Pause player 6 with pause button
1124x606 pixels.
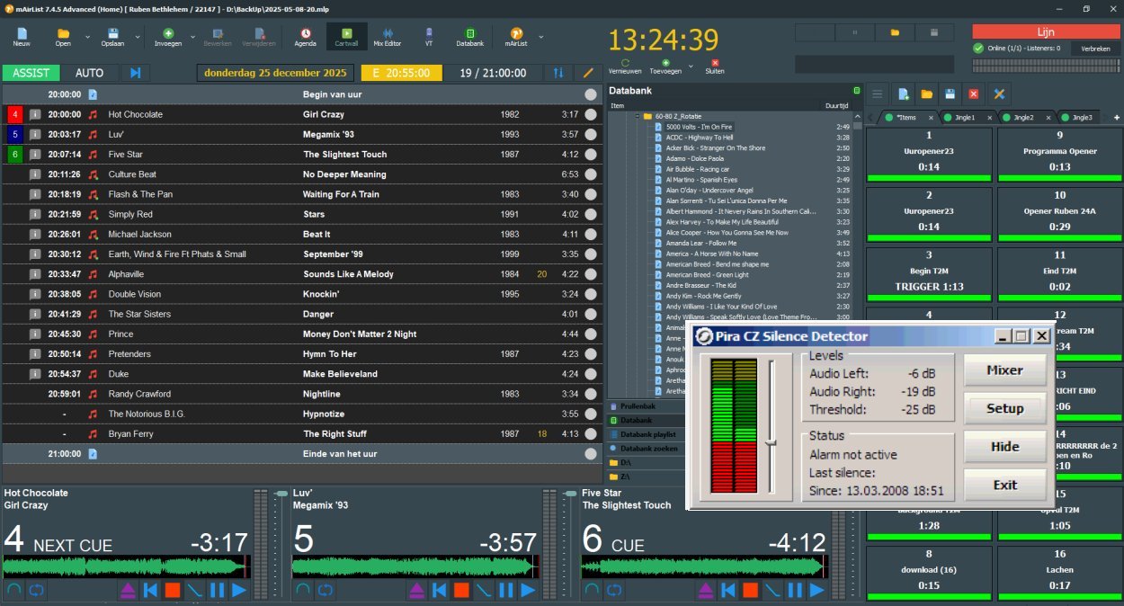pos(795,591)
